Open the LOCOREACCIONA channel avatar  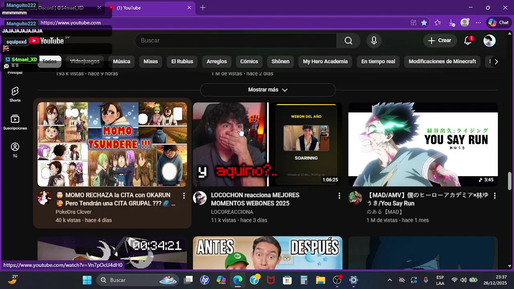point(200,198)
